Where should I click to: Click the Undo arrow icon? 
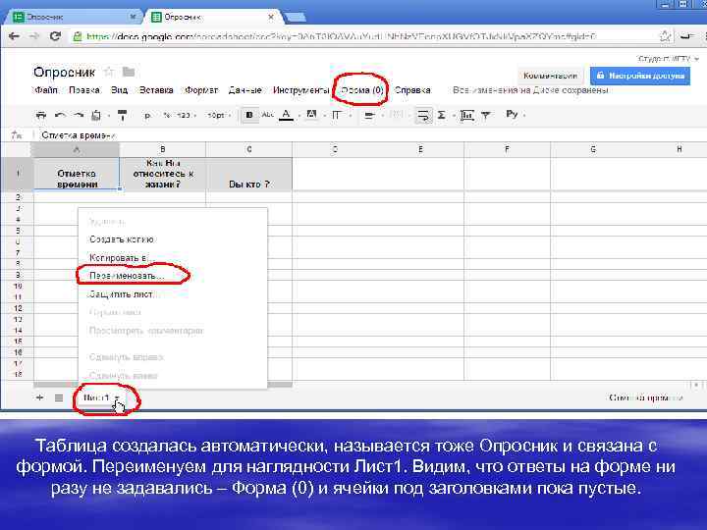[x=60, y=116]
